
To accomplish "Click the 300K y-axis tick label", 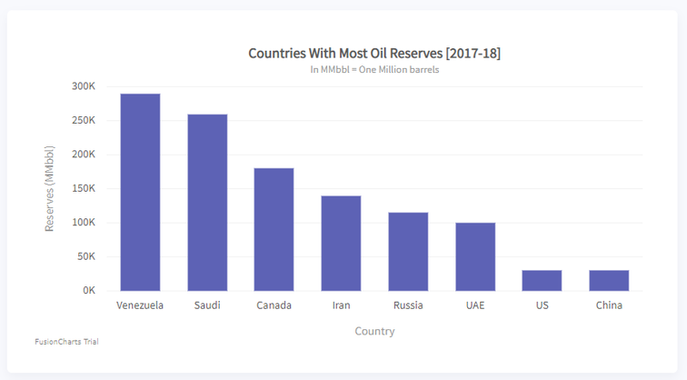I will pos(84,86).
